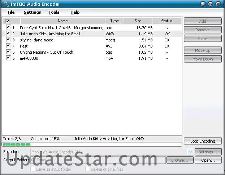
Task: Click the Output Folder path field
Action: (98, 160)
